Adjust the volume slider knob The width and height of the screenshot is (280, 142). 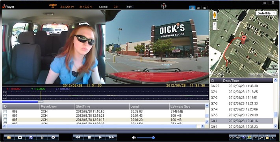tap(153, 138)
